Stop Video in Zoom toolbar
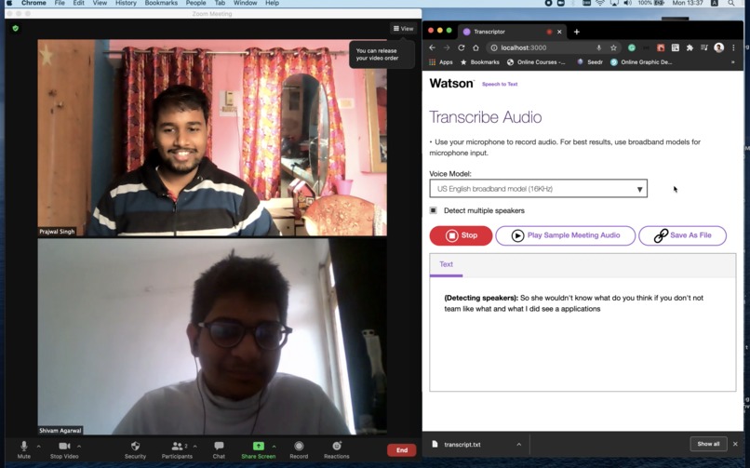Viewport: 750px width, 468px height. [64, 449]
